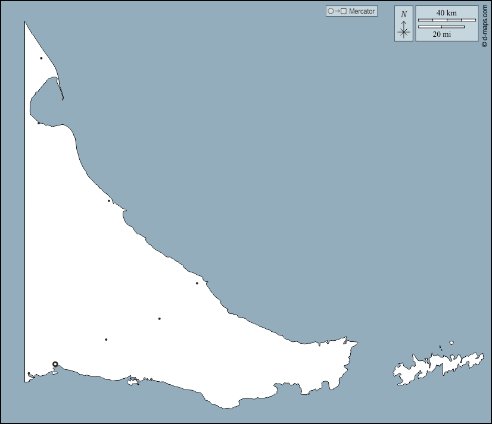The width and height of the screenshot is (492, 424).
Task: Click the narrow sand spit at the northern bay
Action: pyautogui.click(x=60, y=88)
